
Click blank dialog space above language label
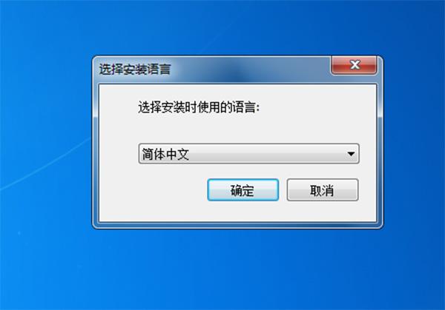[x=238, y=92]
